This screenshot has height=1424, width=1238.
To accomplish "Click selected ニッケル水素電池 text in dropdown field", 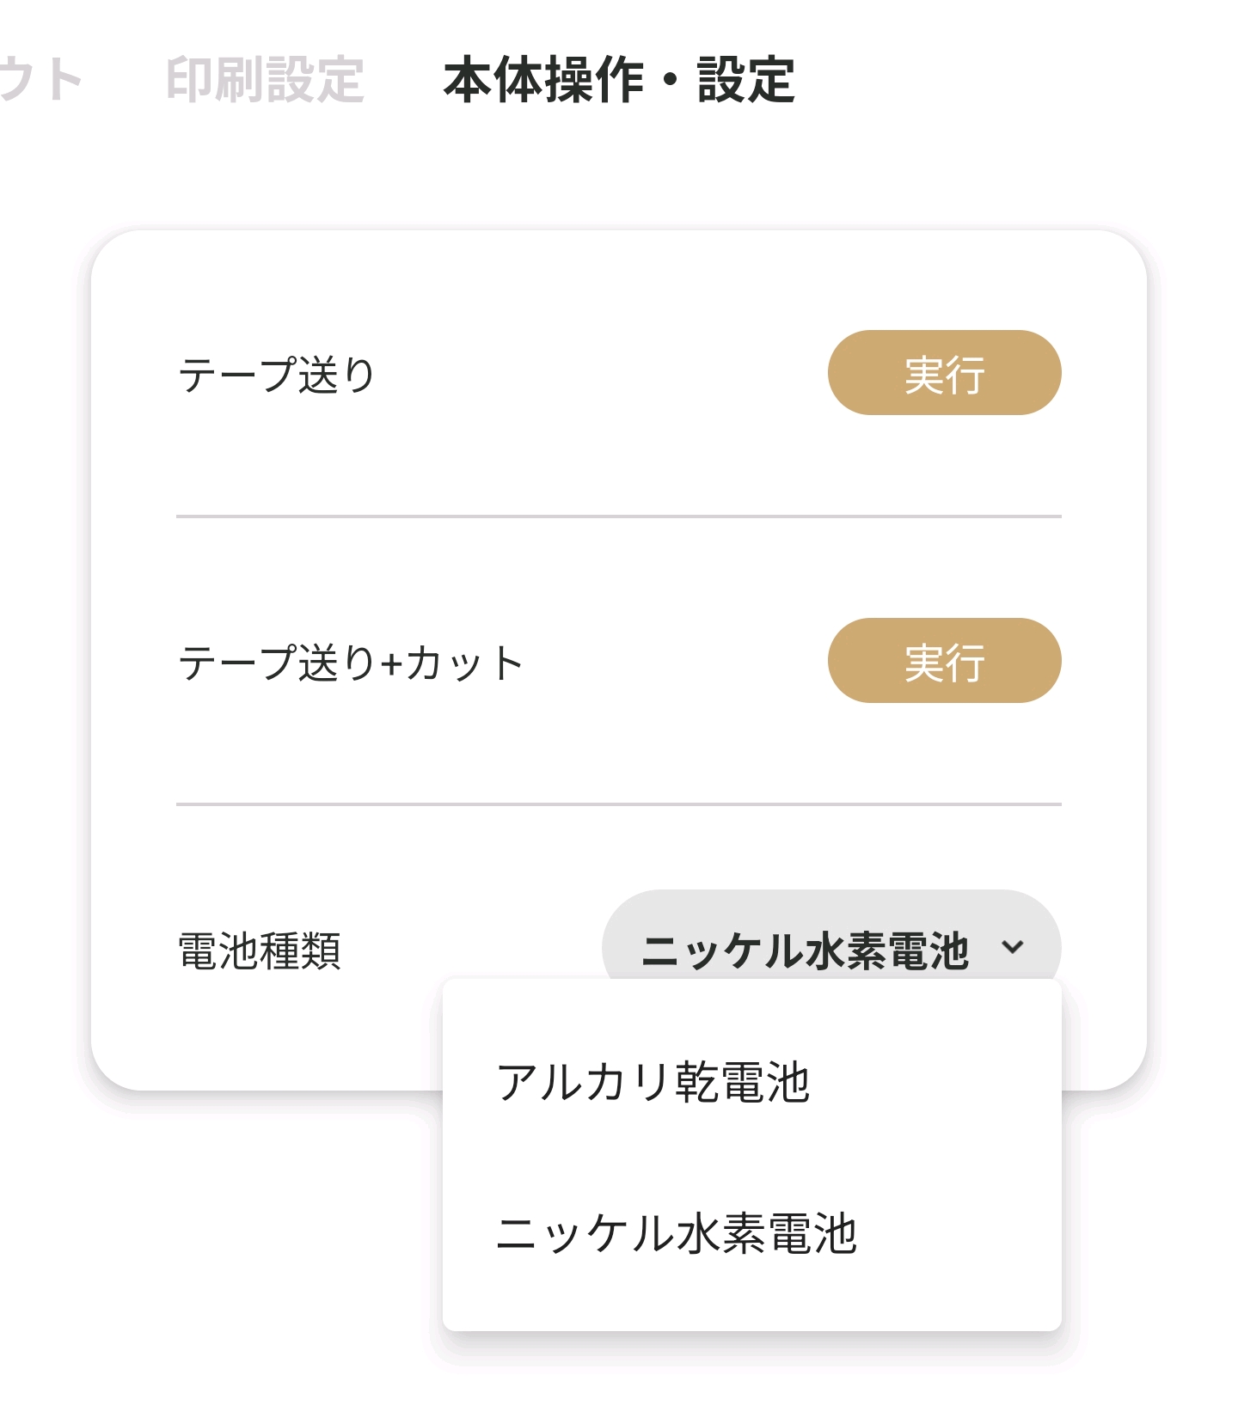I will [805, 950].
